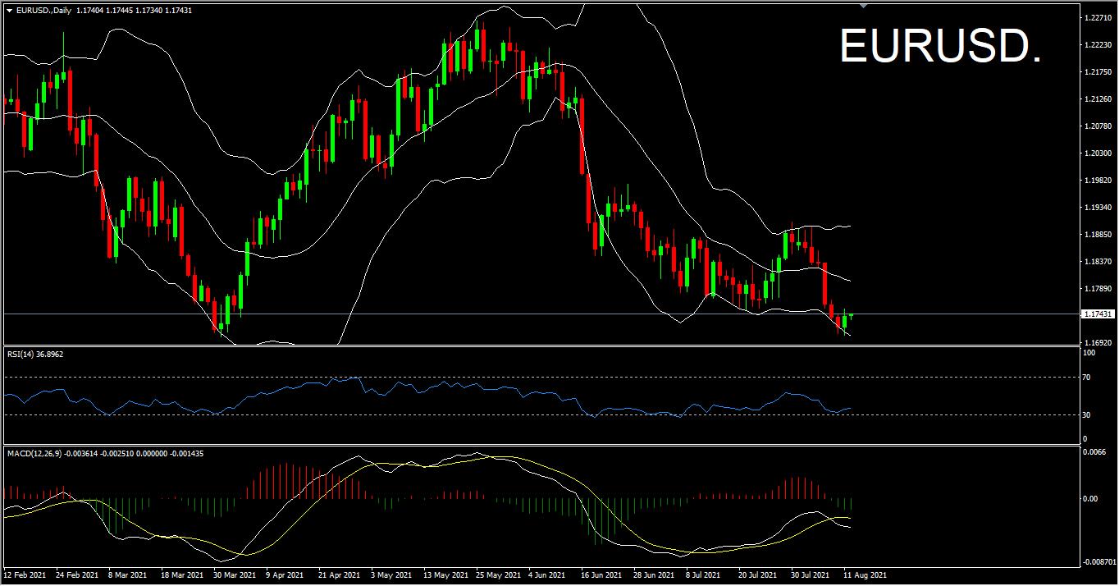Click the highlighted 1.17431 price axis tag
This screenshot has height=586, width=1119.
1098,314
